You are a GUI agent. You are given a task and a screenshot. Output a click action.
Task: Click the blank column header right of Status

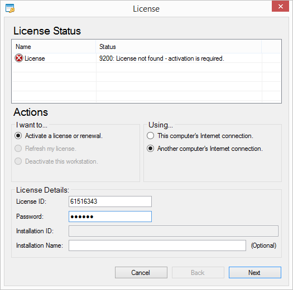(x=271, y=47)
